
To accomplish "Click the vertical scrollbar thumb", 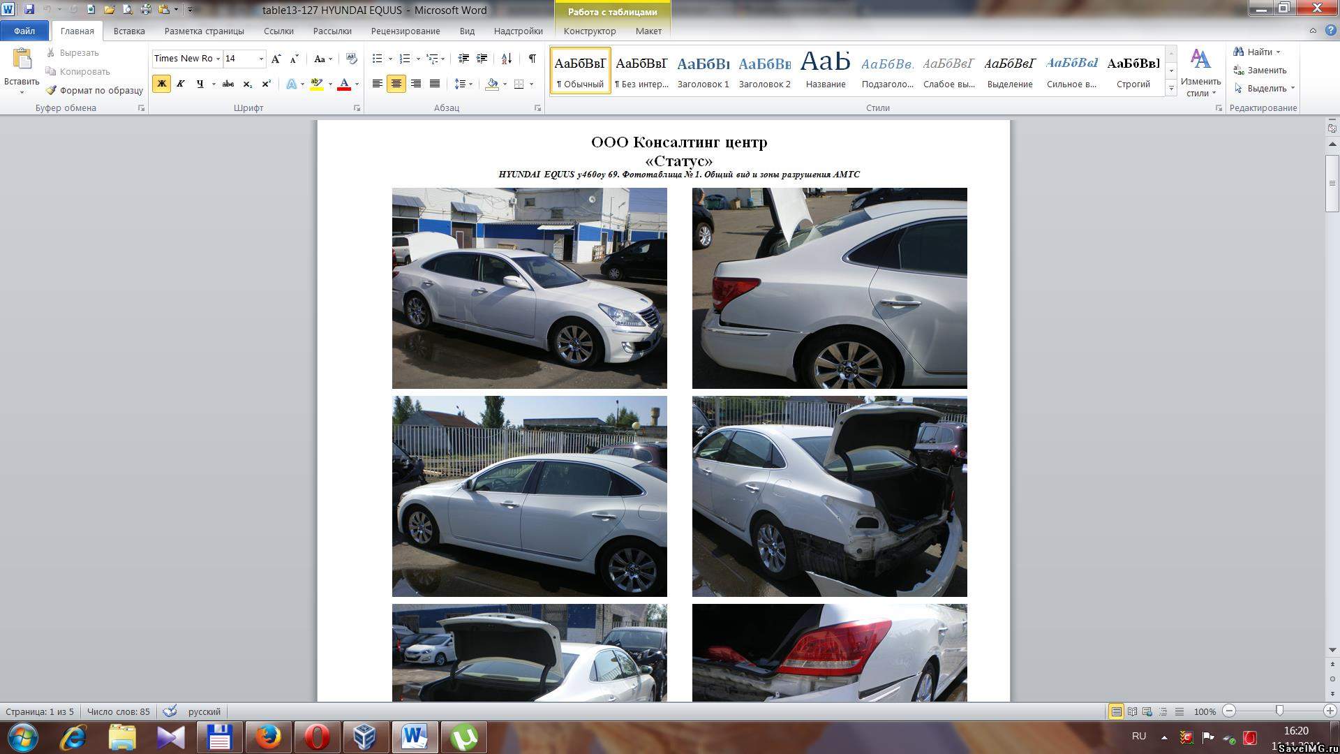I will (x=1332, y=183).
